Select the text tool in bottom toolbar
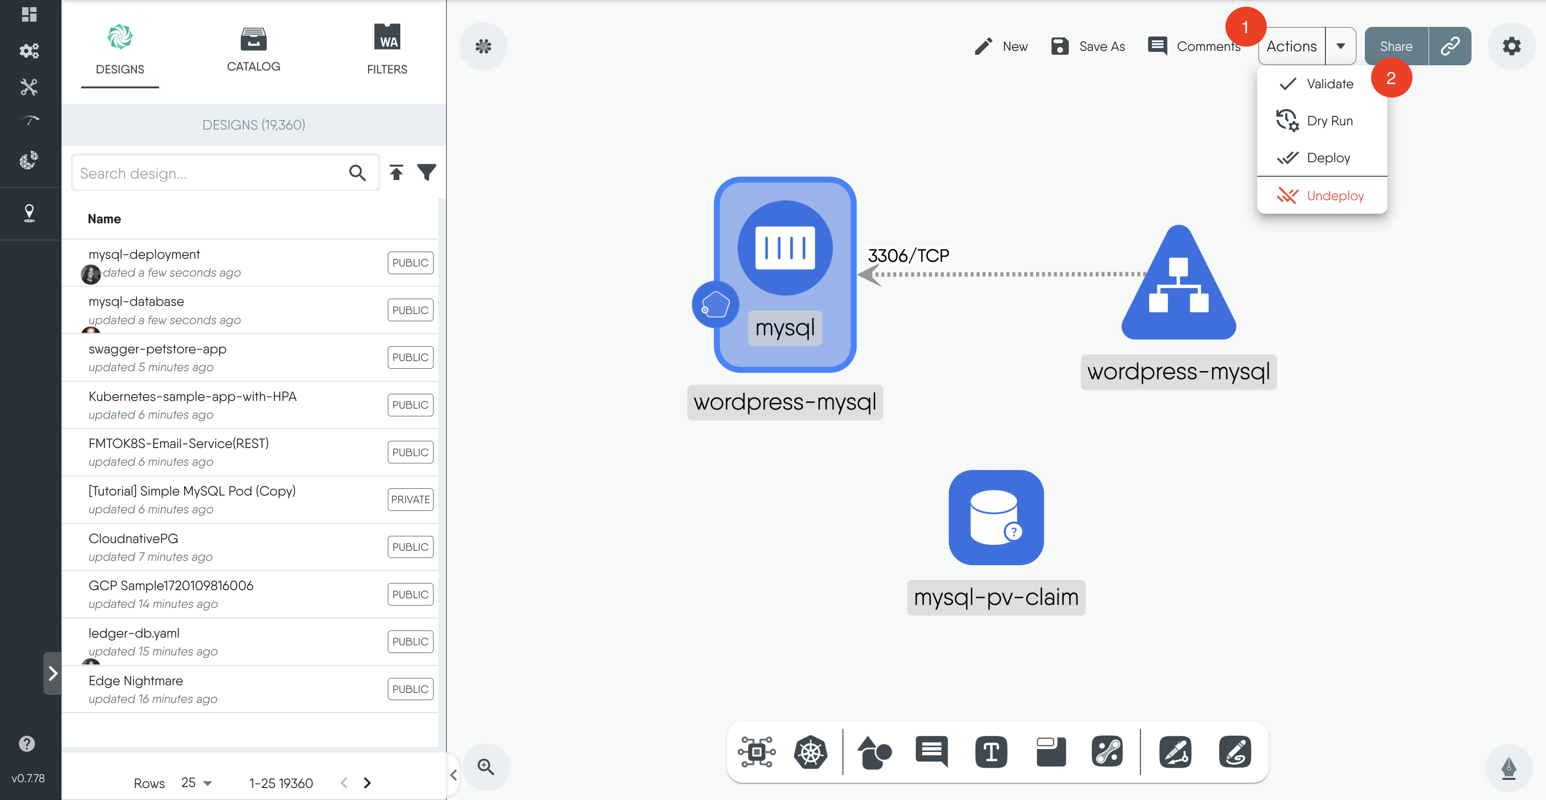1546x800 pixels. click(991, 752)
